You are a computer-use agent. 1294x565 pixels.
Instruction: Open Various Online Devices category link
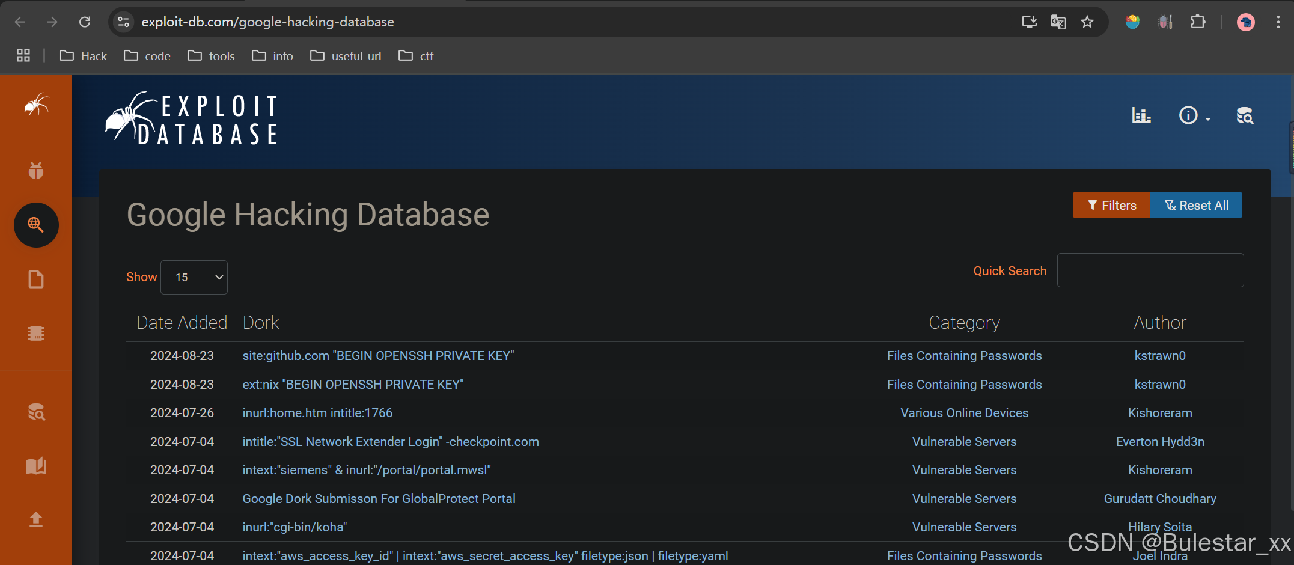pyautogui.click(x=964, y=413)
